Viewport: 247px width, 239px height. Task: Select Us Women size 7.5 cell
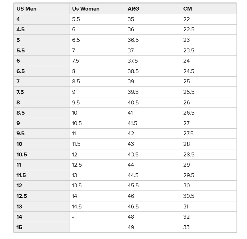click(97, 61)
